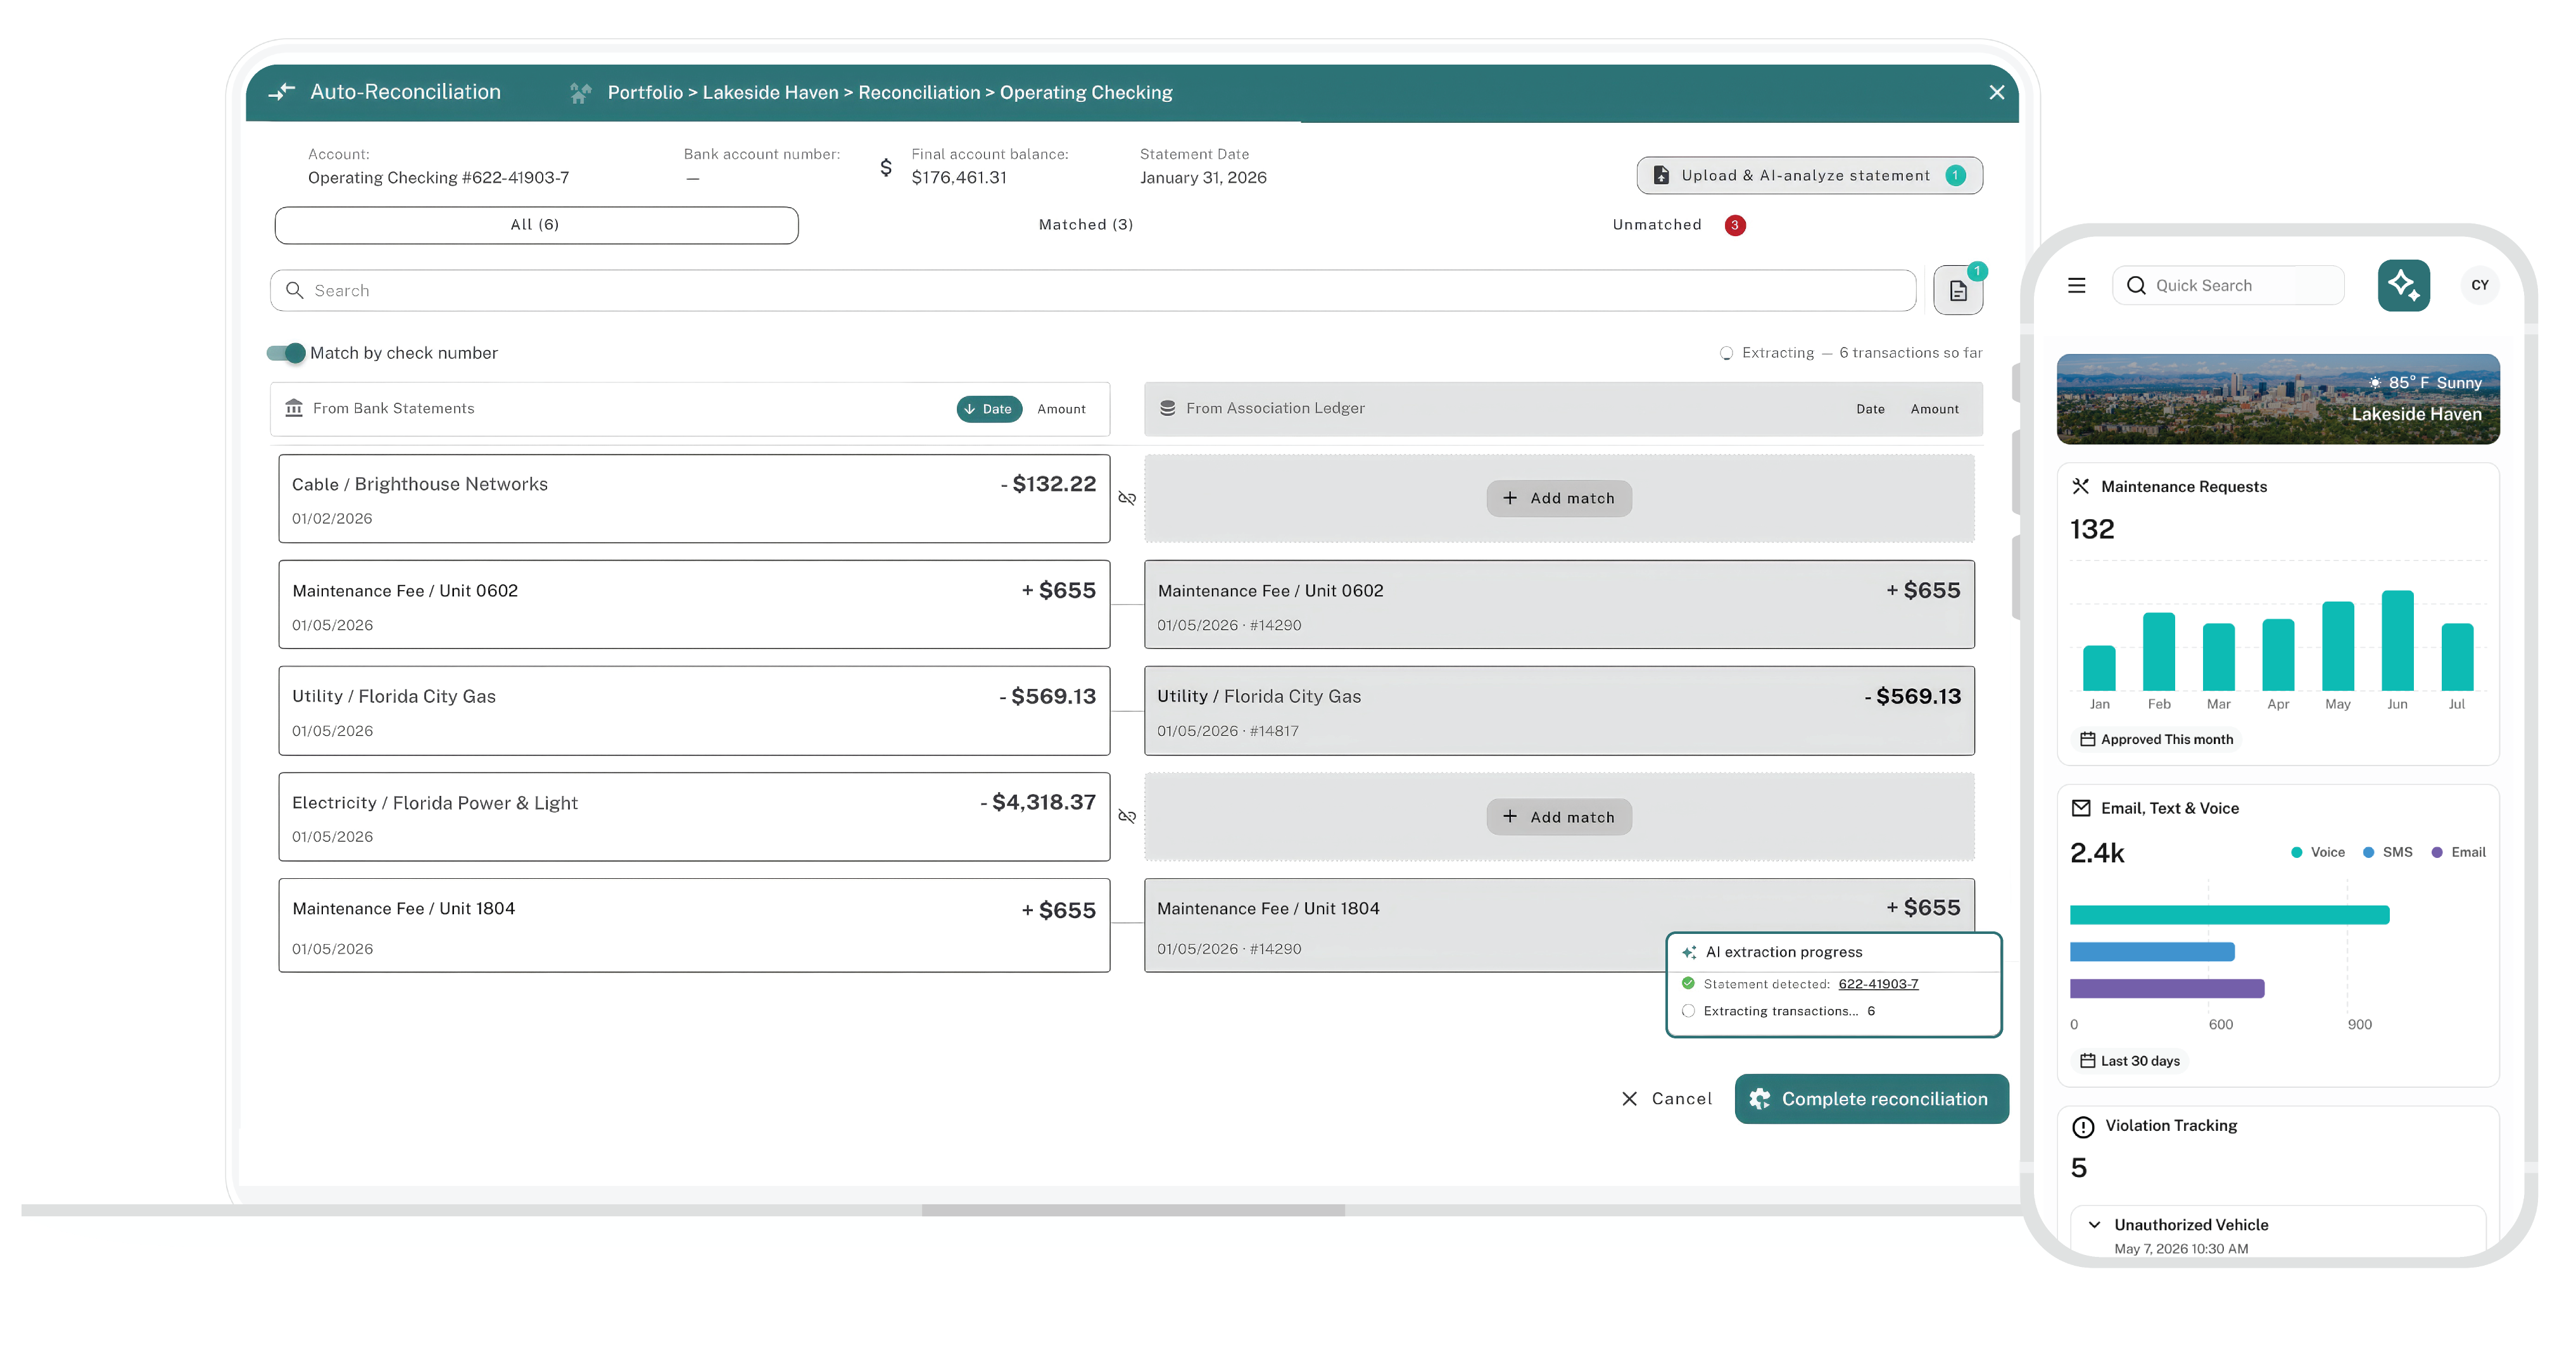
Task: Open Last 30 days date filter
Action: click(2130, 1062)
